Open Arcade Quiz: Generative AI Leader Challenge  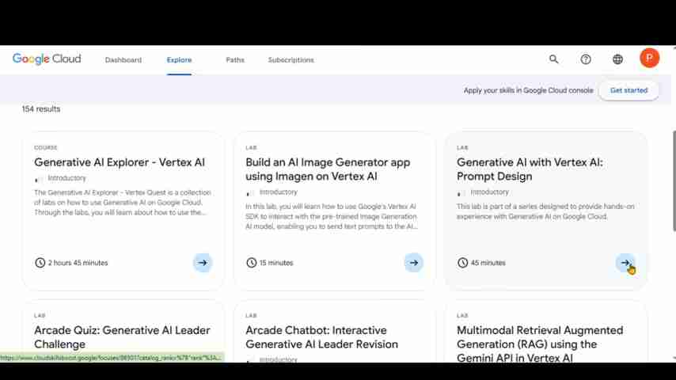click(122, 337)
